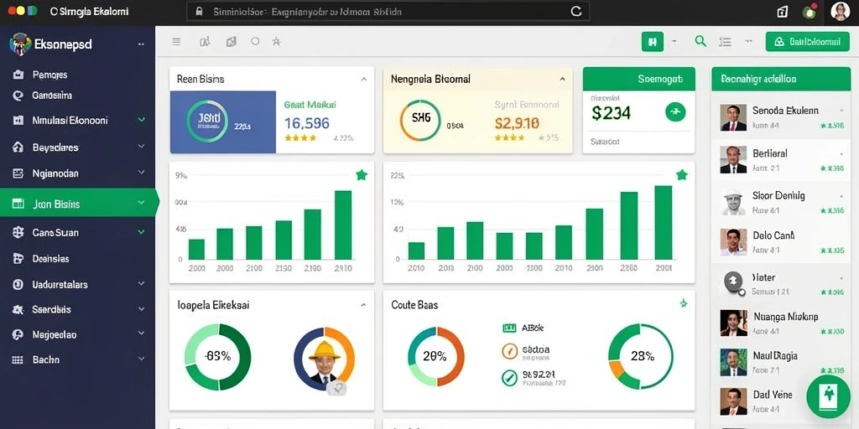This screenshot has width=859, height=429.
Task: Expand the Nmulasi Ekonooni sidebar chevron
Action: click(x=141, y=120)
